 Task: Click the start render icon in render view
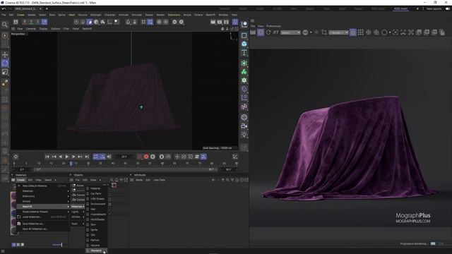[253, 32]
